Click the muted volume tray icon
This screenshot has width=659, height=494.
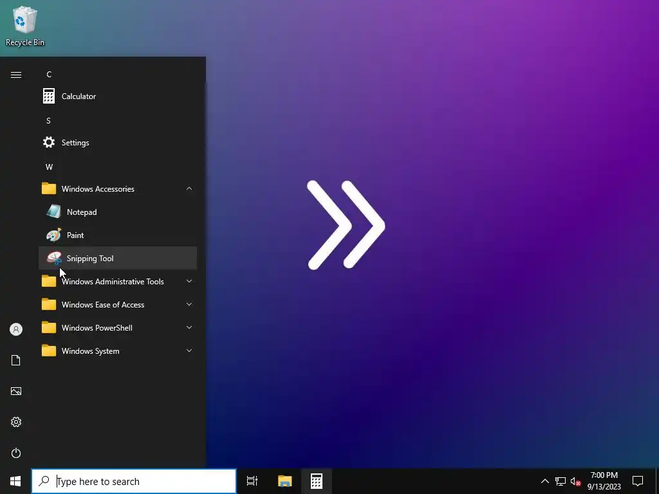(575, 481)
